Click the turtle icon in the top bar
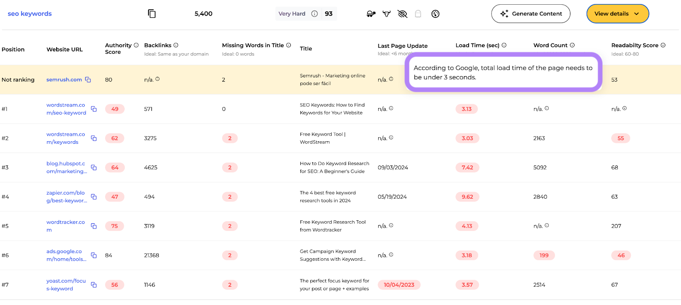Image resolution: width=681 pixels, height=305 pixels. [371, 14]
